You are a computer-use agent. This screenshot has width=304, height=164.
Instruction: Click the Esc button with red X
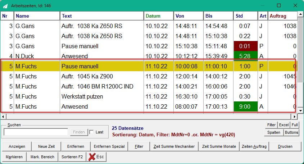[x=96, y=157]
